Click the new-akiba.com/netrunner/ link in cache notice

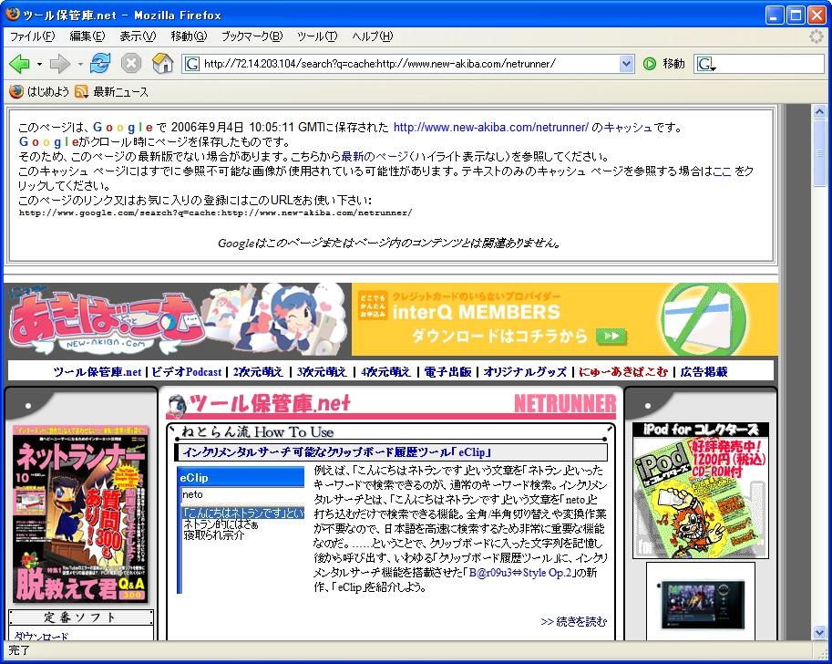(x=491, y=128)
